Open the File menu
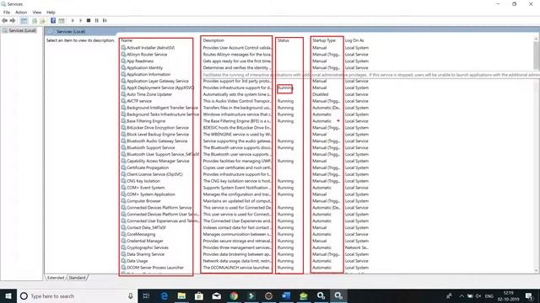This screenshot has width=540, height=303. 7,13
